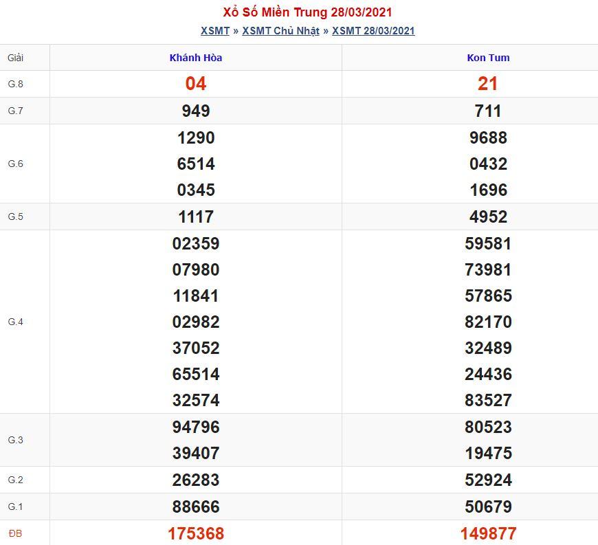Select G.3 value 80523
This screenshot has height=545, width=598.
488,427
